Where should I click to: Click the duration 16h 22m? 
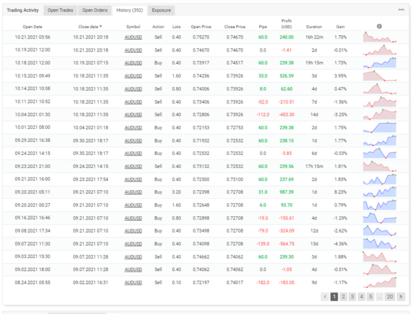pyautogui.click(x=314, y=37)
